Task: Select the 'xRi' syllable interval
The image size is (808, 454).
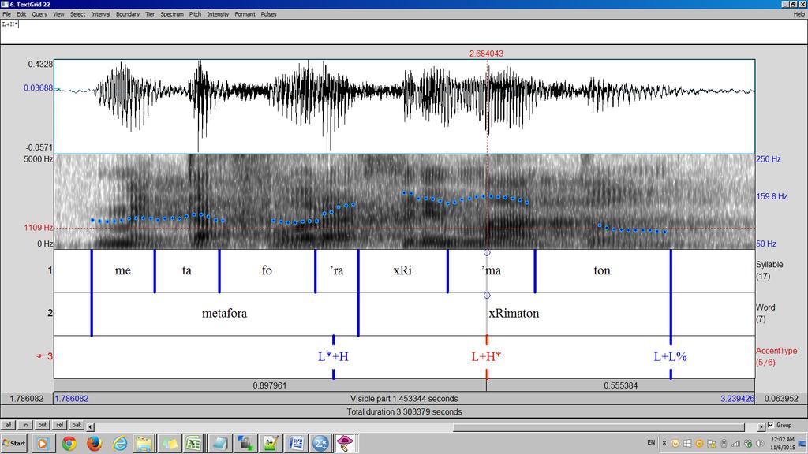Action: [x=402, y=271]
